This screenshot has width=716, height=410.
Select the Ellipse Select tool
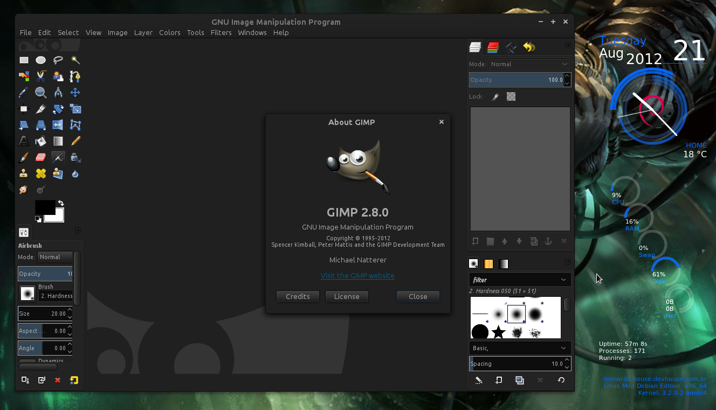click(41, 60)
